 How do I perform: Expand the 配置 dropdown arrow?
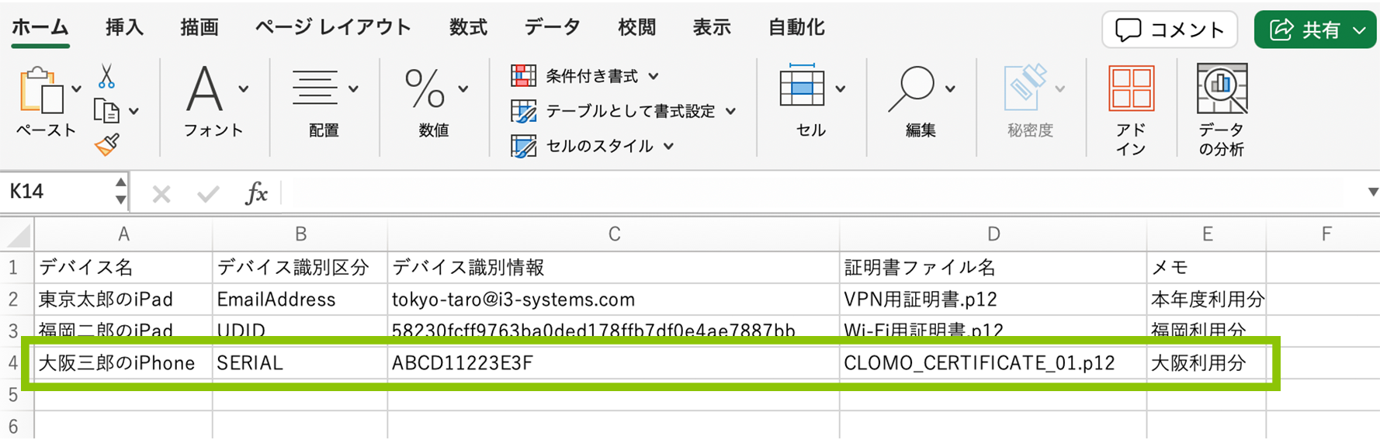353,89
